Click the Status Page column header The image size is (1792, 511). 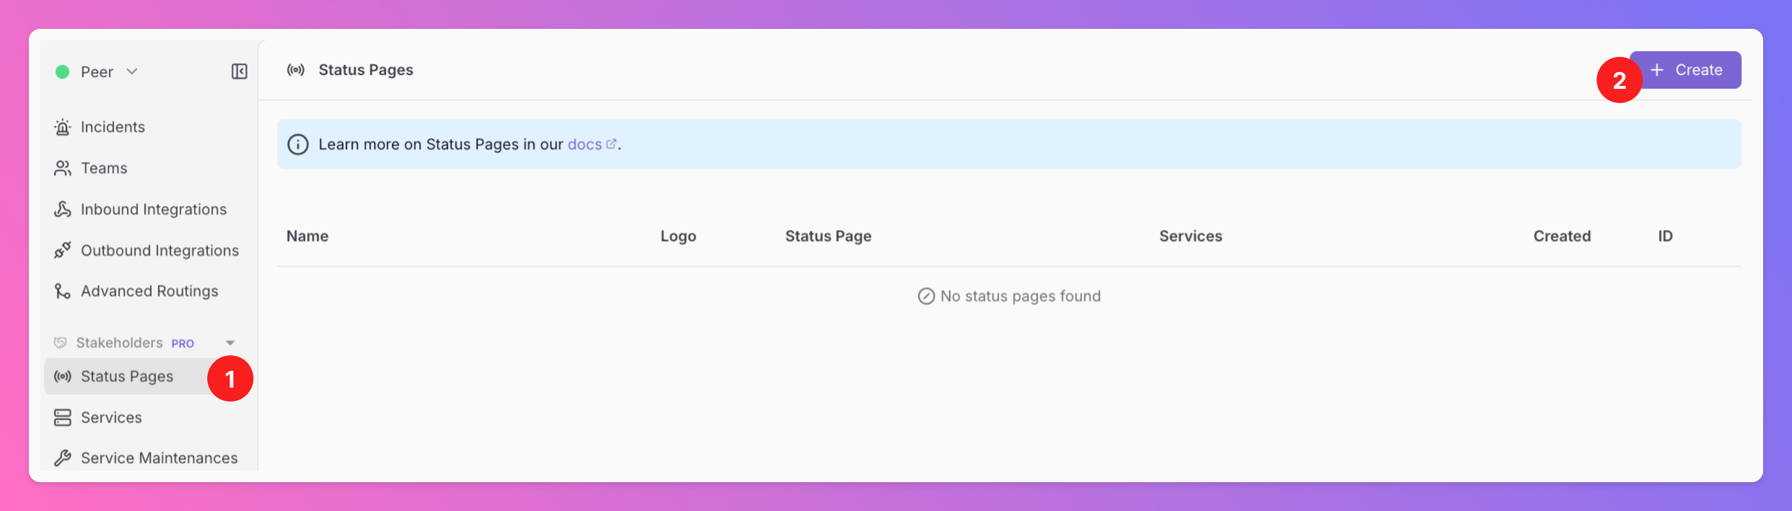pyautogui.click(x=828, y=236)
